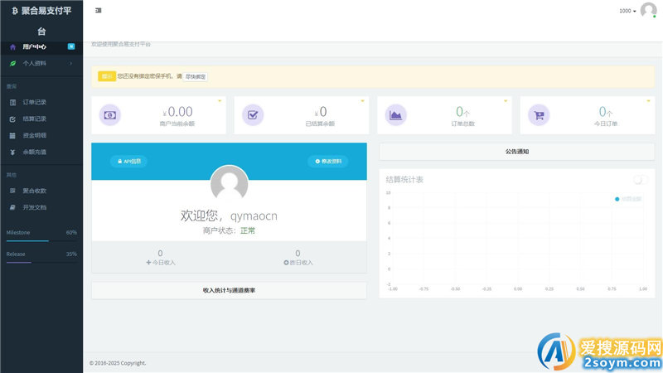Viewport: 663px width, 373px height.
Task: Click the 欢迎您, qymaocn greeting text
Action: click(x=229, y=216)
